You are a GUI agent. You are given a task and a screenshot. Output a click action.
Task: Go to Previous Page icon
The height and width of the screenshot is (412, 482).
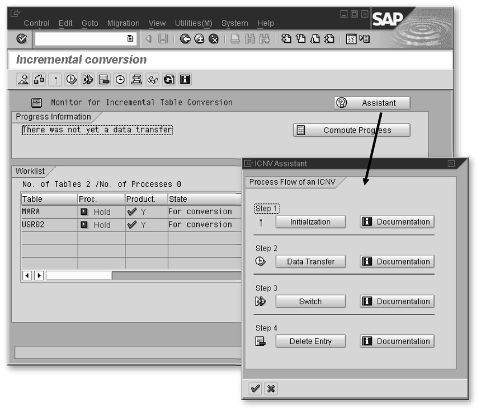(x=301, y=39)
